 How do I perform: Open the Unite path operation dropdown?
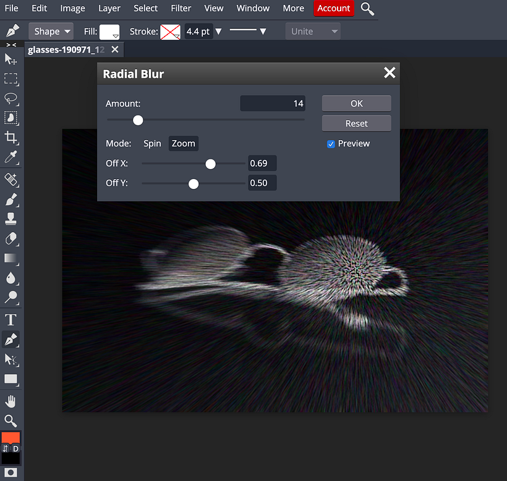tap(313, 31)
